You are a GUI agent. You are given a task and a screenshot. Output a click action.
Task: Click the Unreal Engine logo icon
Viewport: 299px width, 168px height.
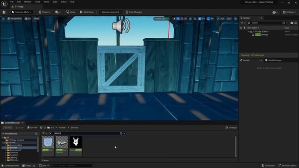[4, 4]
